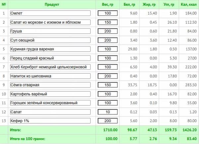Click the weight field showing 10 grams
The height and width of the screenshot is (144, 199).
click(x=107, y=112)
